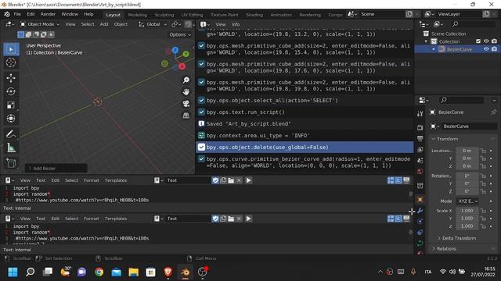Viewport: 501px width, 281px height.
Task: Open the Object properties tab
Action: [420, 200]
